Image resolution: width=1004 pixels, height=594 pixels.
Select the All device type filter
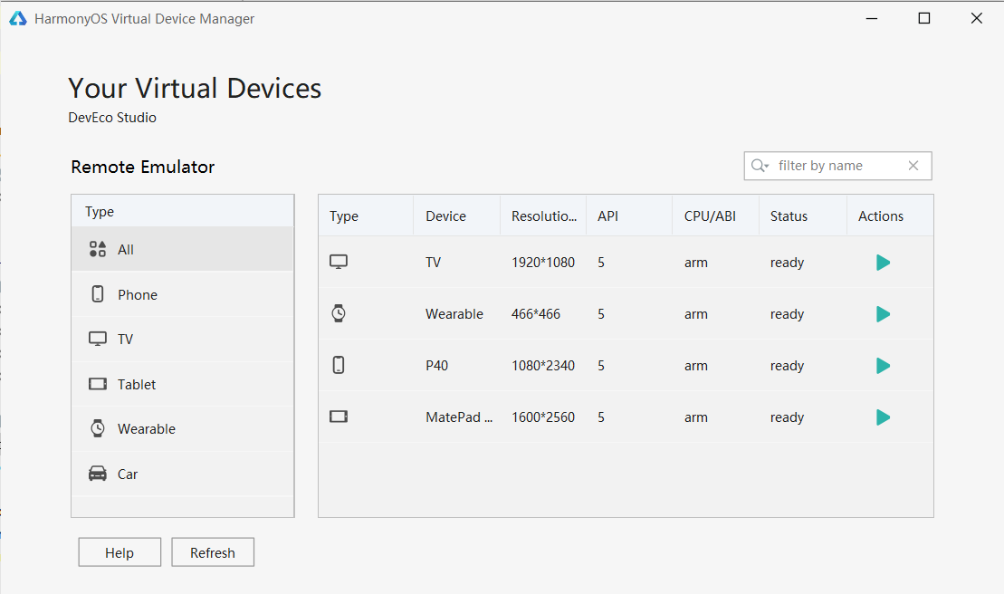click(x=183, y=250)
